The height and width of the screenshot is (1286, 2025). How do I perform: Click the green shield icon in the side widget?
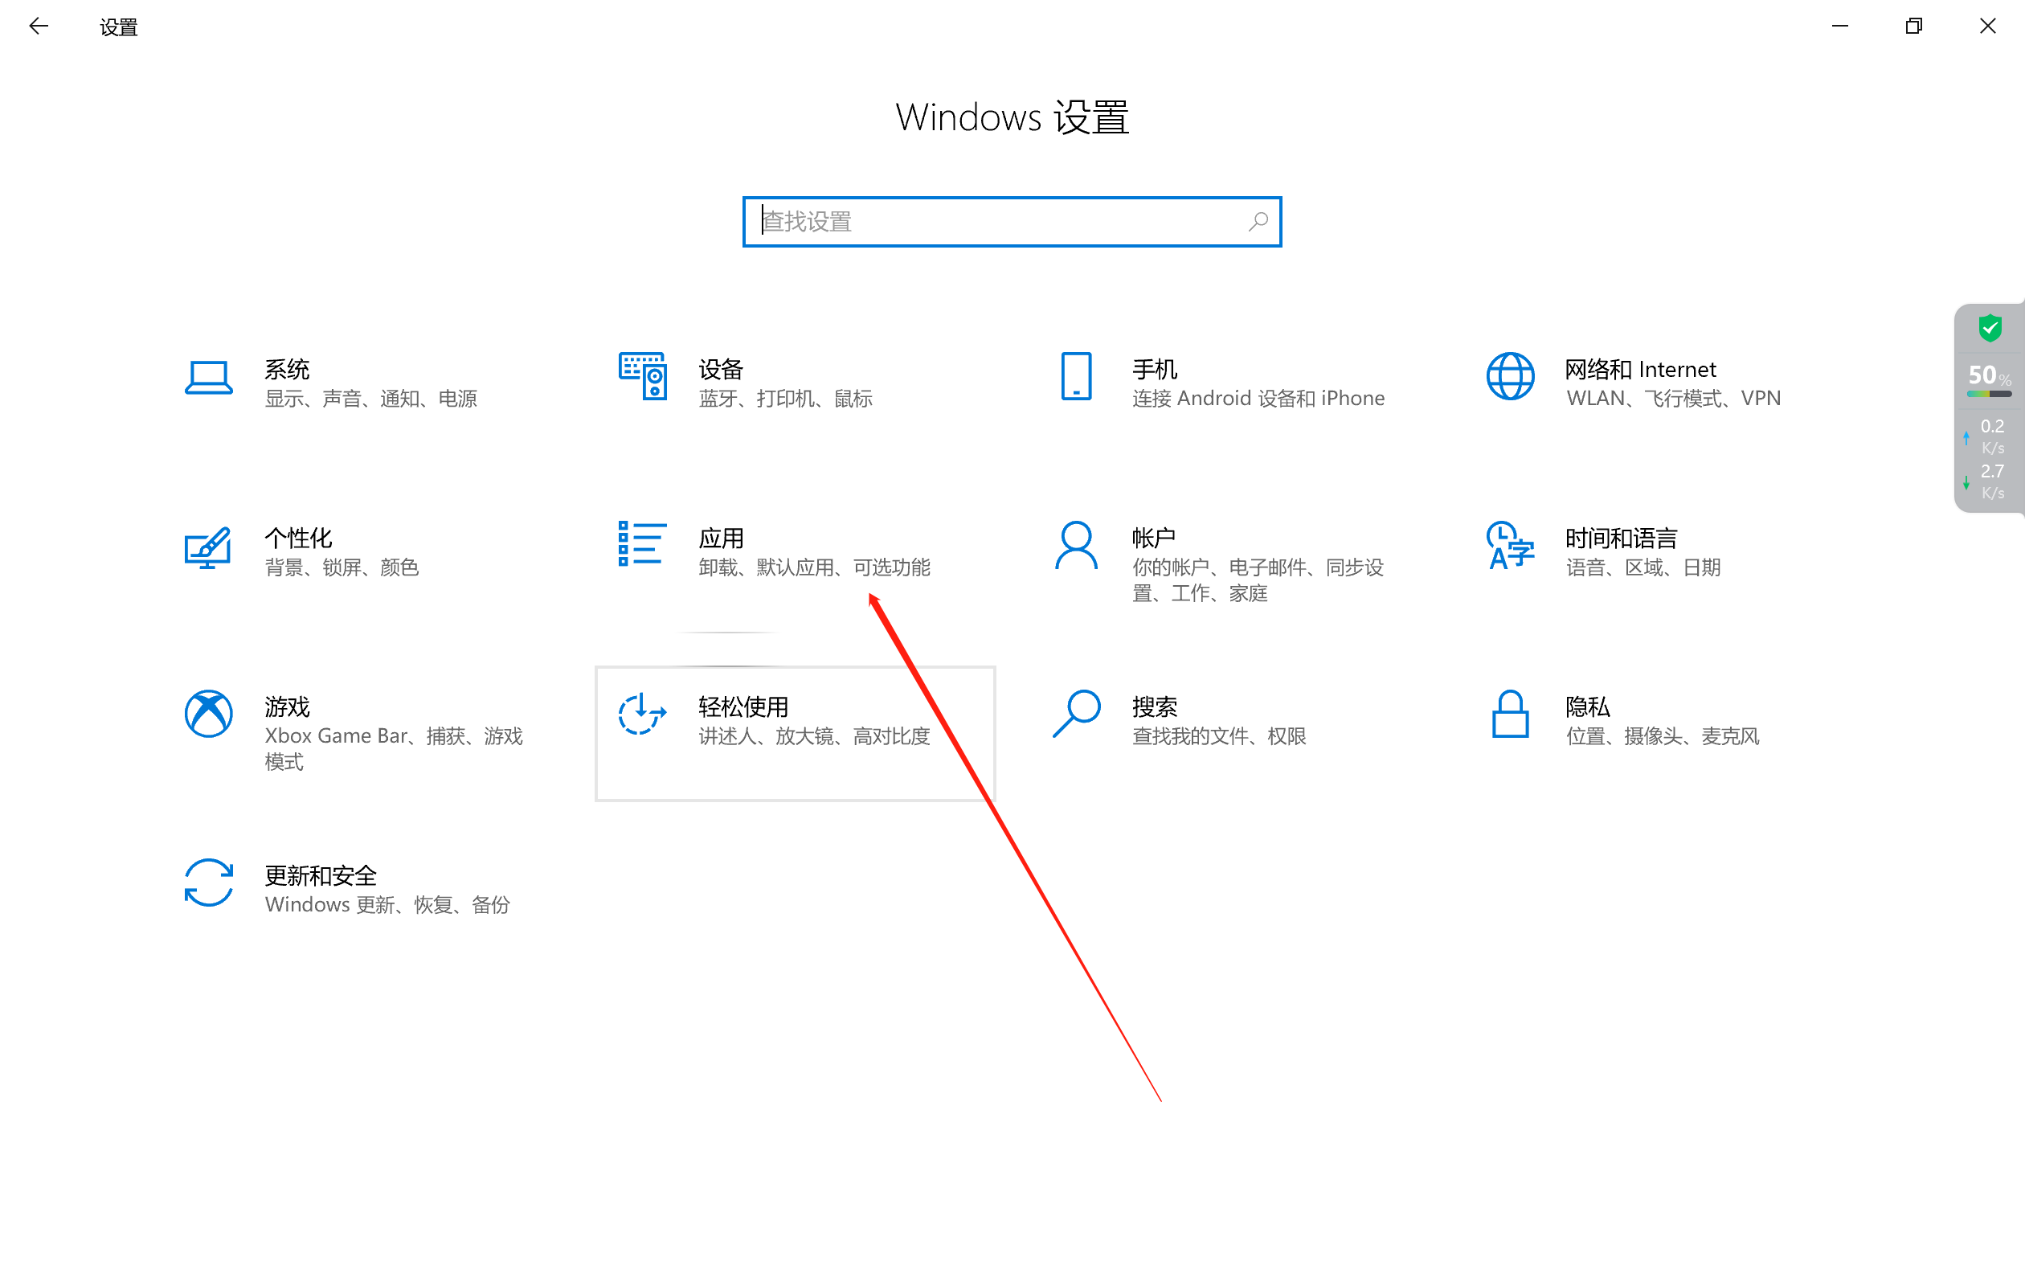[x=1990, y=328]
